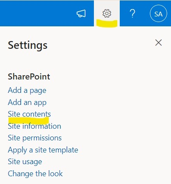
Task: Open Site information
Action: (34, 126)
